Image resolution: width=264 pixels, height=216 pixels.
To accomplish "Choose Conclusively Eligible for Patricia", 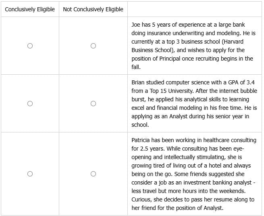I will pos(30,174).
